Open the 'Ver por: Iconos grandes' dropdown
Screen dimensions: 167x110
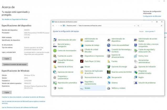(150, 31)
